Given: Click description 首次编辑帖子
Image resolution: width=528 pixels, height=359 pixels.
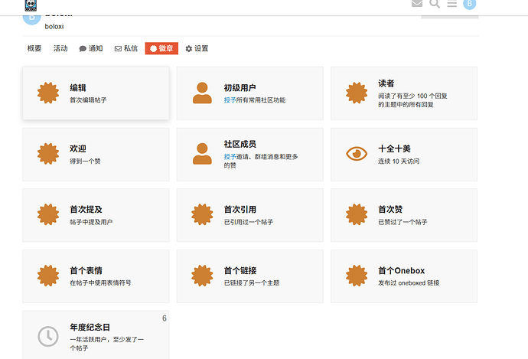Looking at the screenshot, I should coord(88,100).
